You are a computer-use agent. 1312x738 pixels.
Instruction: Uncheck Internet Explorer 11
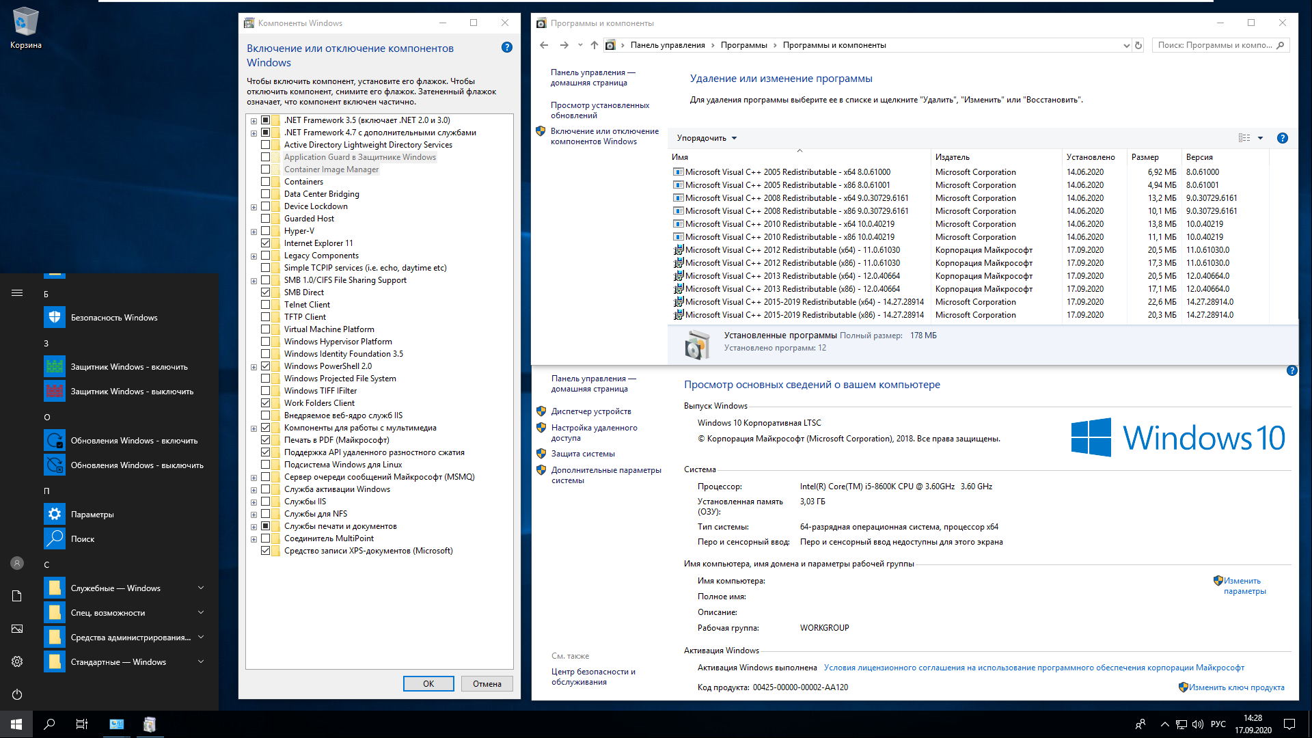click(x=266, y=243)
